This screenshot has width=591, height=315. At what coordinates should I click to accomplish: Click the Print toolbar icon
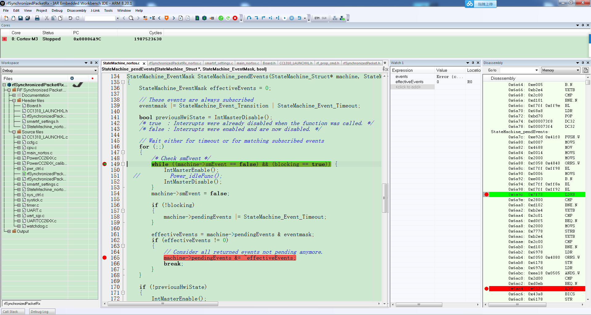37,18
